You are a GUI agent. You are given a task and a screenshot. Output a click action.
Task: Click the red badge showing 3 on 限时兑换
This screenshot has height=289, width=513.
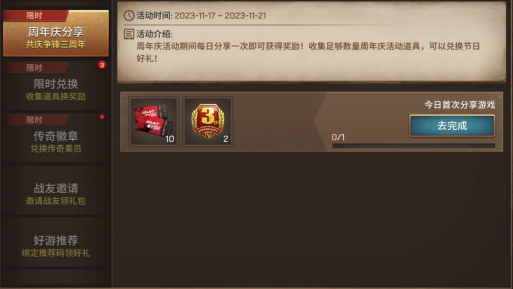[x=102, y=65]
